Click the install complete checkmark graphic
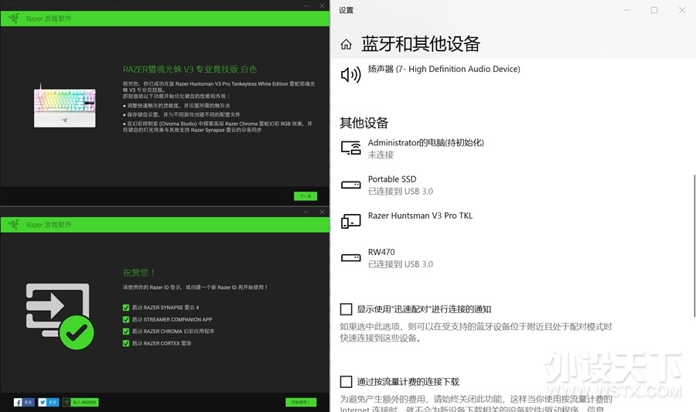Viewport: 696px width, 412px height. point(60,316)
